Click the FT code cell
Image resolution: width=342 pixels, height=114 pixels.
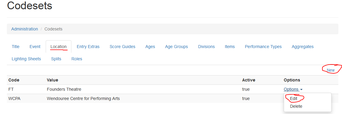pyautogui.click(x=11, y=89)
